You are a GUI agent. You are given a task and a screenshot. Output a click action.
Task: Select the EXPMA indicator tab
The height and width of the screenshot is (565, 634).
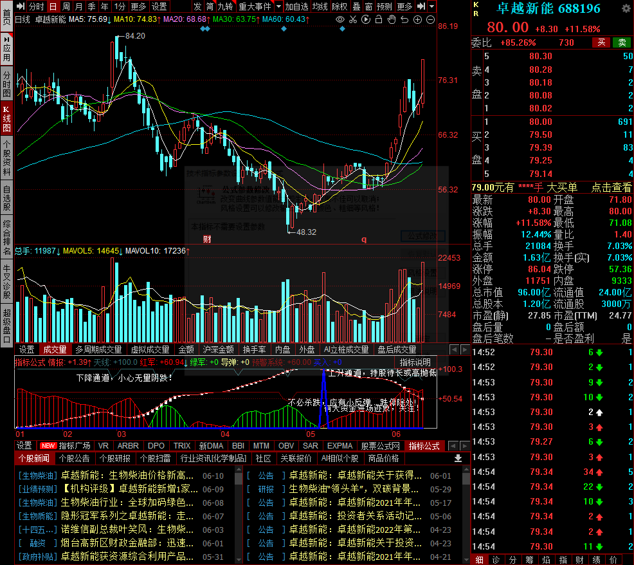pos(340,445)
